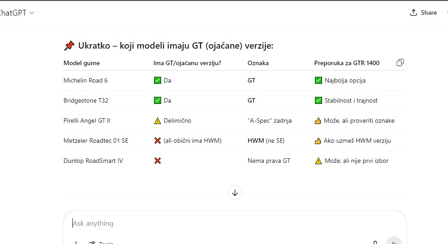
Task: Click 'Preporuka za GTR 1400' header
Action: 347,63
